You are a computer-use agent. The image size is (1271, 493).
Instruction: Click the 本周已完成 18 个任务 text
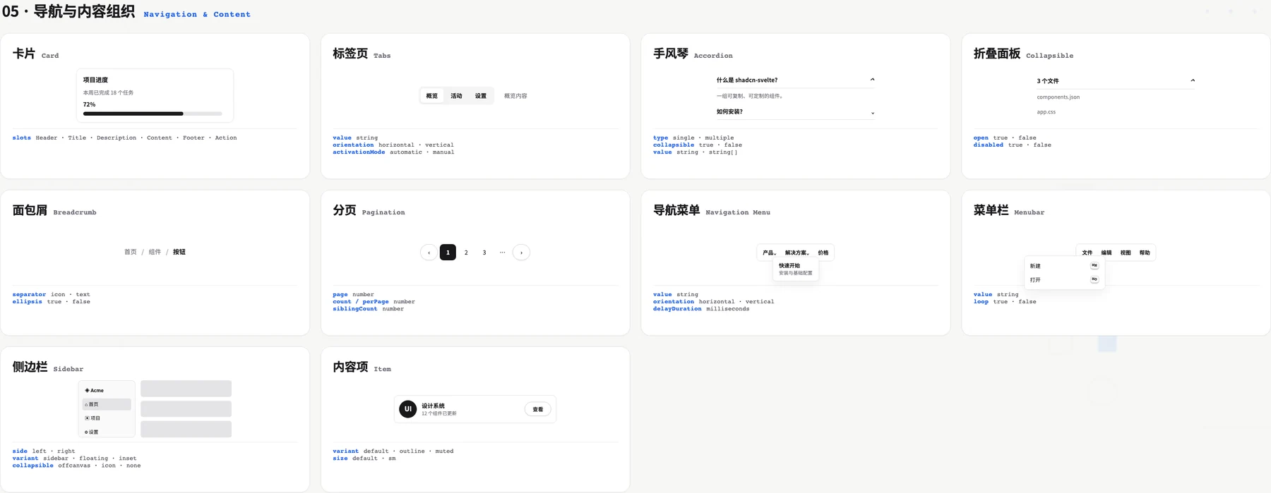tap(108, 92)
